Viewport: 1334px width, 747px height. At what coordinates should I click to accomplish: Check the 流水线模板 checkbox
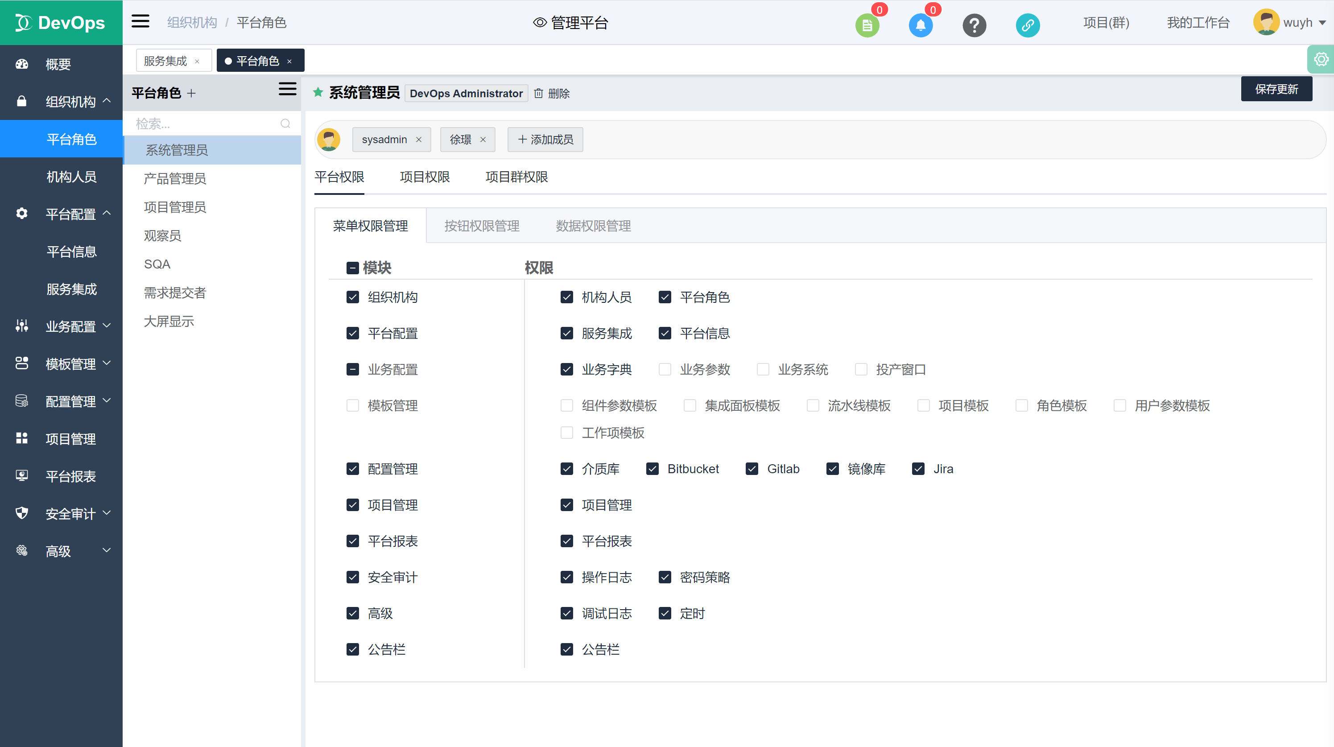pos(813,405)
